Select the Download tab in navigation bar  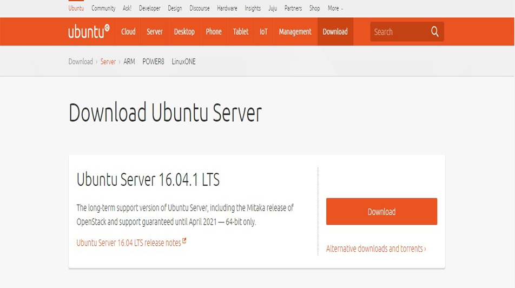[335, 32]
